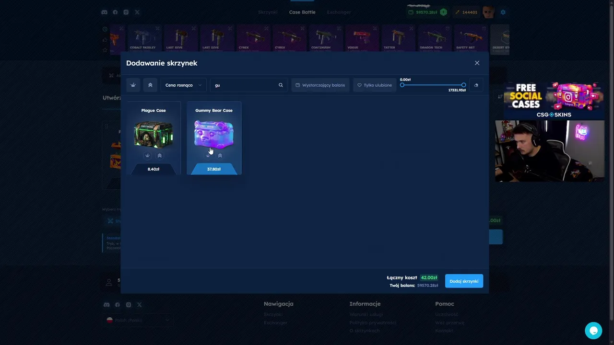Click the chevron icon on Plague Case
The image size is (614, 345).
160,155
